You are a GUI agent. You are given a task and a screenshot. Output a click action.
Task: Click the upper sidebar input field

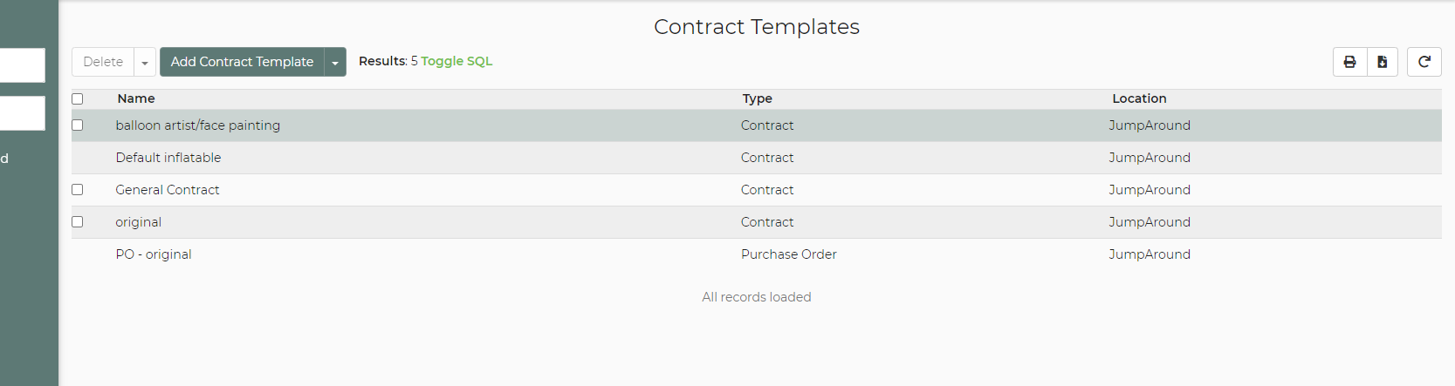coord(21,65)
